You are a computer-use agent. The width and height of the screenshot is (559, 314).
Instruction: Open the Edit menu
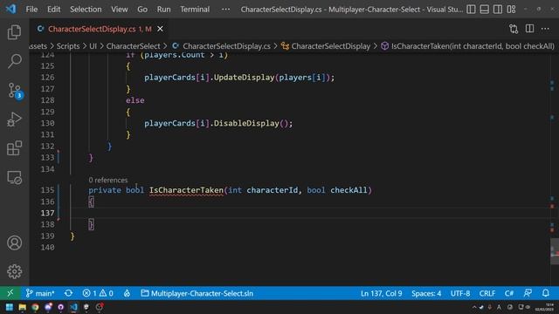(53, 10)
